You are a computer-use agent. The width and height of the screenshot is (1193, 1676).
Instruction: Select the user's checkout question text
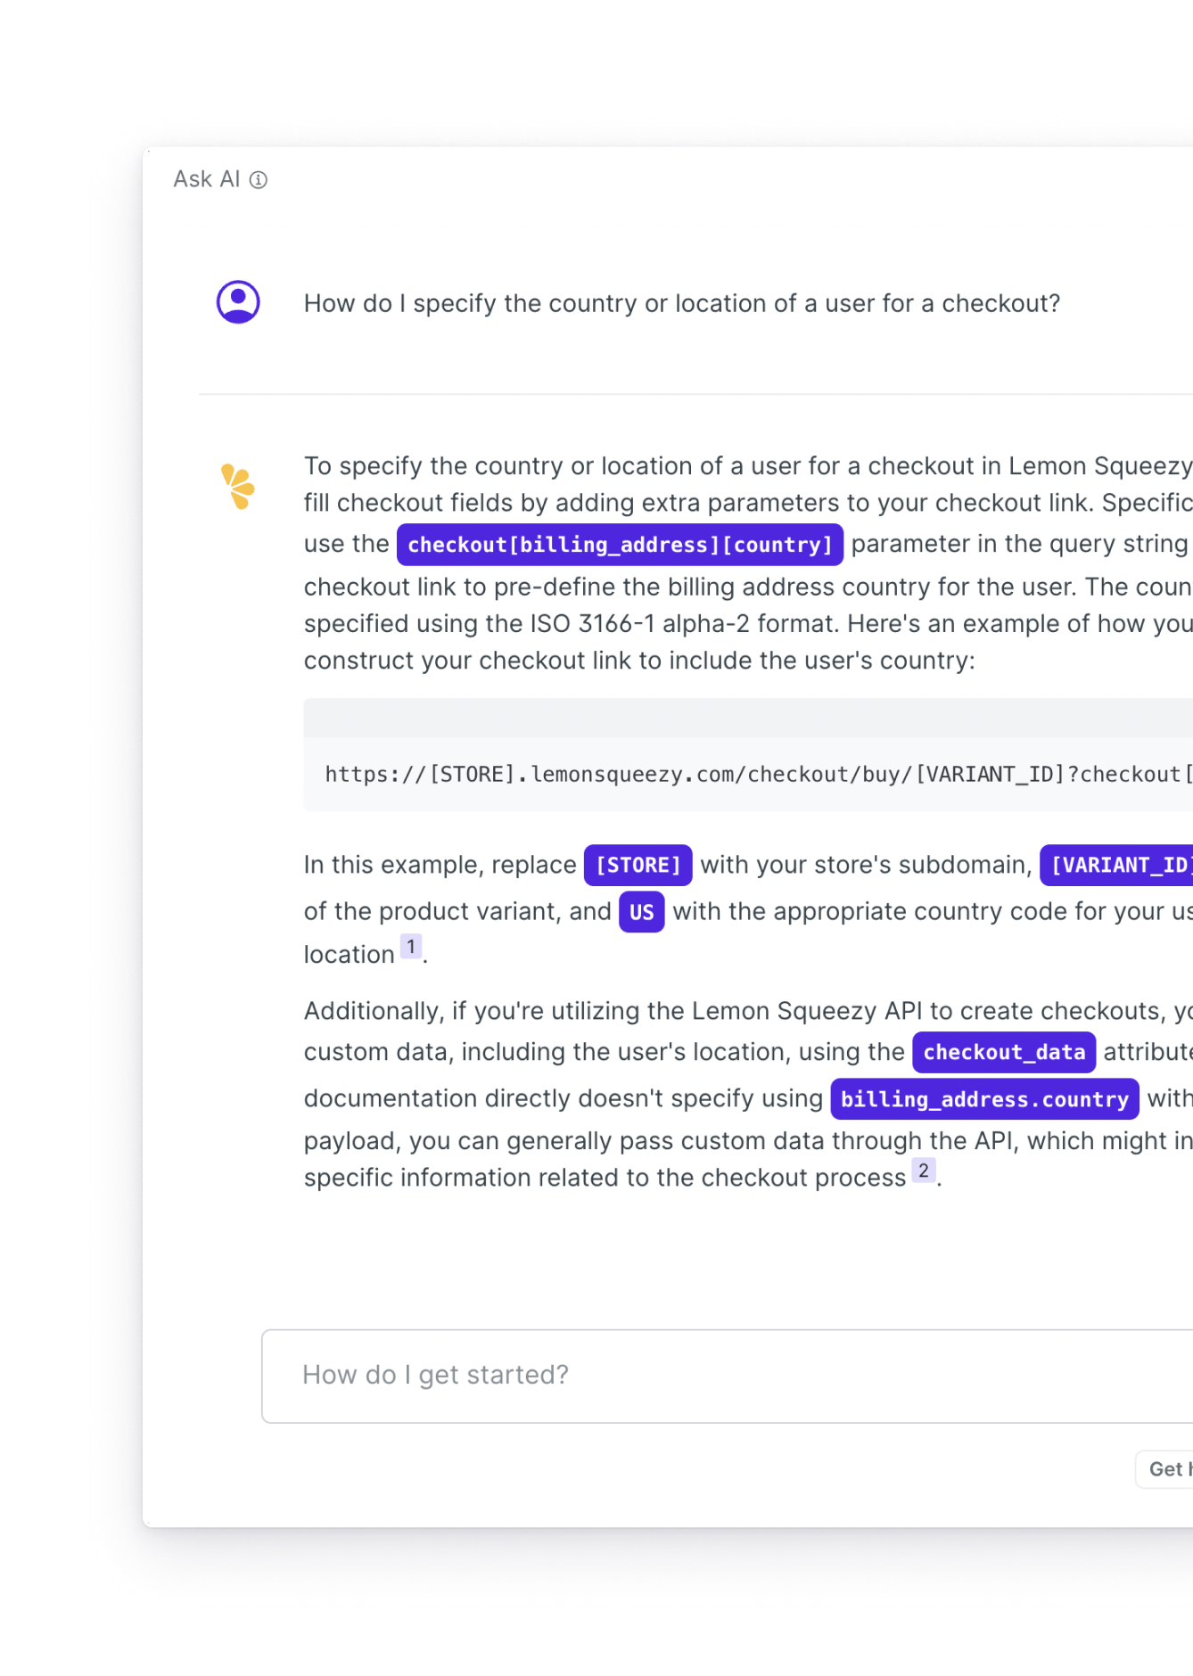click(682, 303)
